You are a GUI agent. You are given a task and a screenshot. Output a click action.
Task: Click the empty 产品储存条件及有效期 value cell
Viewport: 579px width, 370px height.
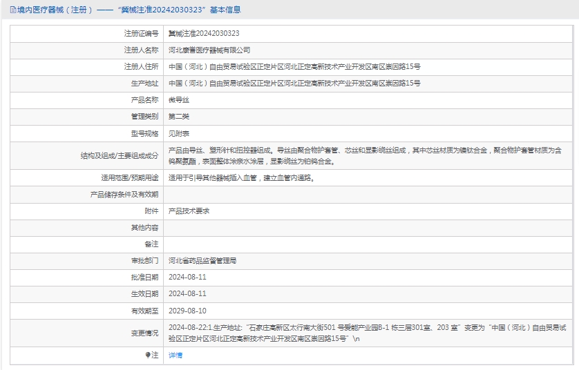tap(366, 195)
